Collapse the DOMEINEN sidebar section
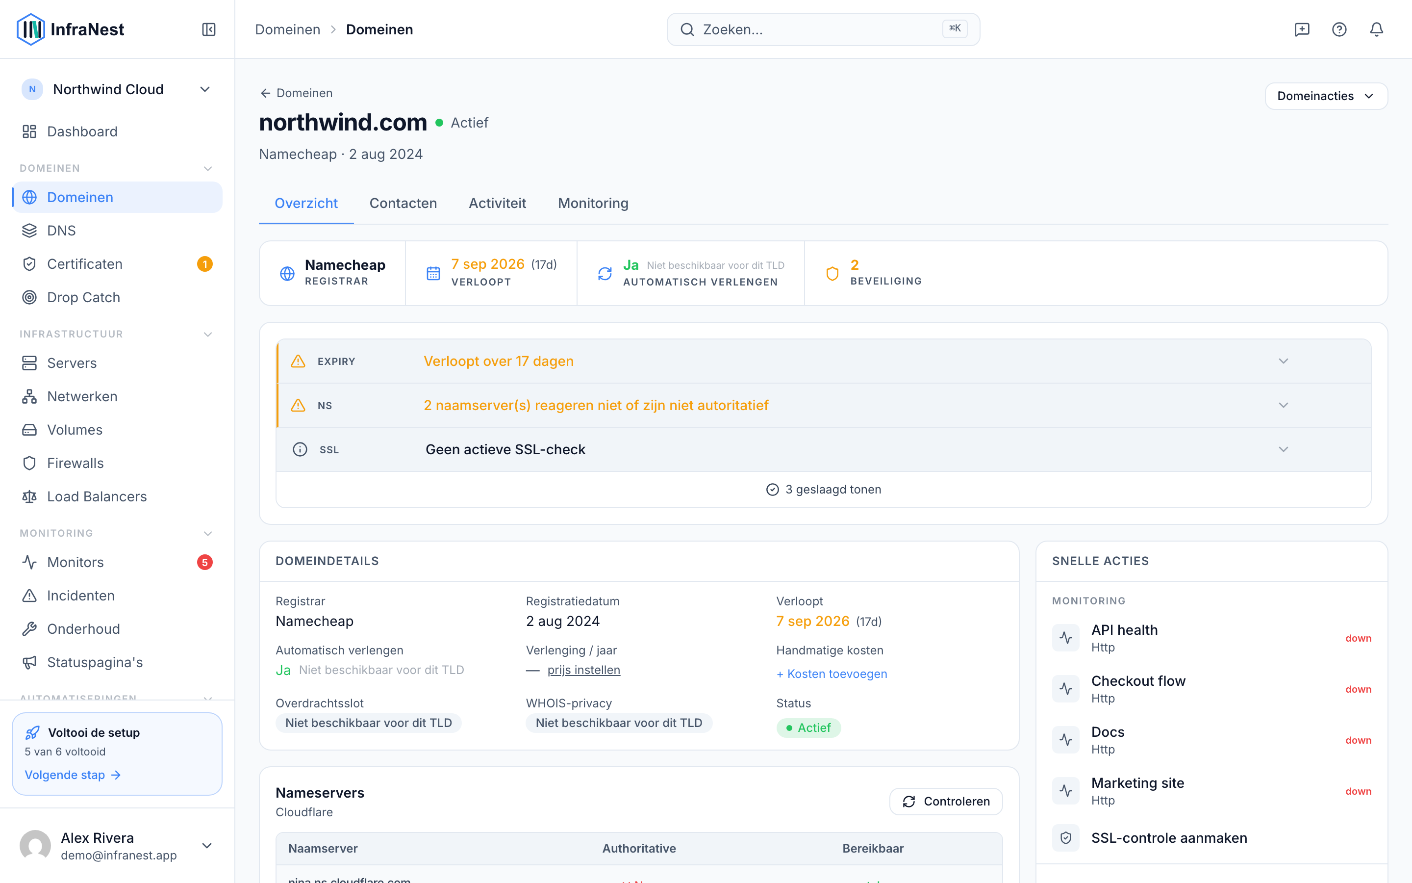Screen dimensions: 1412x883 (208, 168)
